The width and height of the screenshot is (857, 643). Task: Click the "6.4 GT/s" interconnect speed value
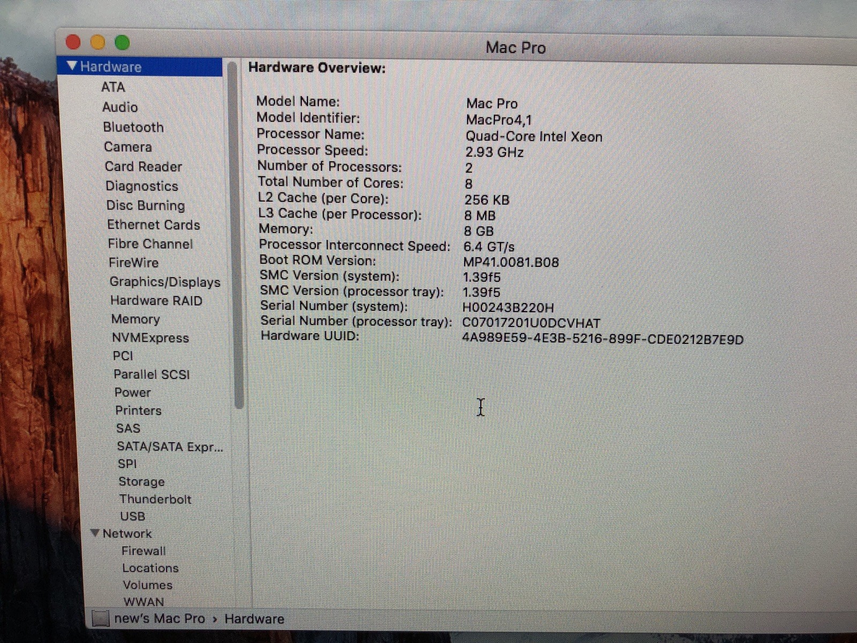(x=489, y=247)
